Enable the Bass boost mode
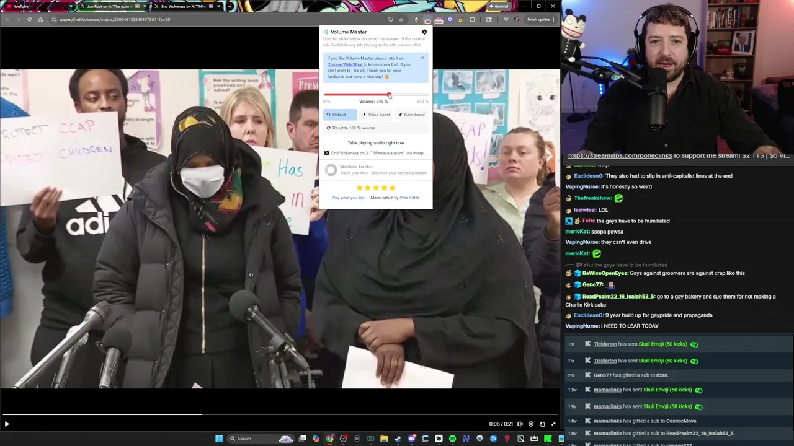Viewport: 794px width, 446px height. (411, 115)
